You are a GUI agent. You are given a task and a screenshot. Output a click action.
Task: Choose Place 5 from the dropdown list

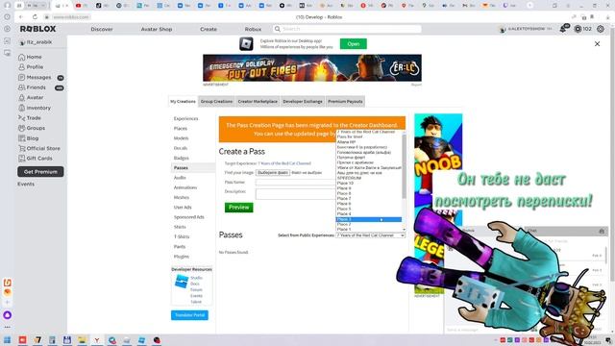tap(369, 209)
